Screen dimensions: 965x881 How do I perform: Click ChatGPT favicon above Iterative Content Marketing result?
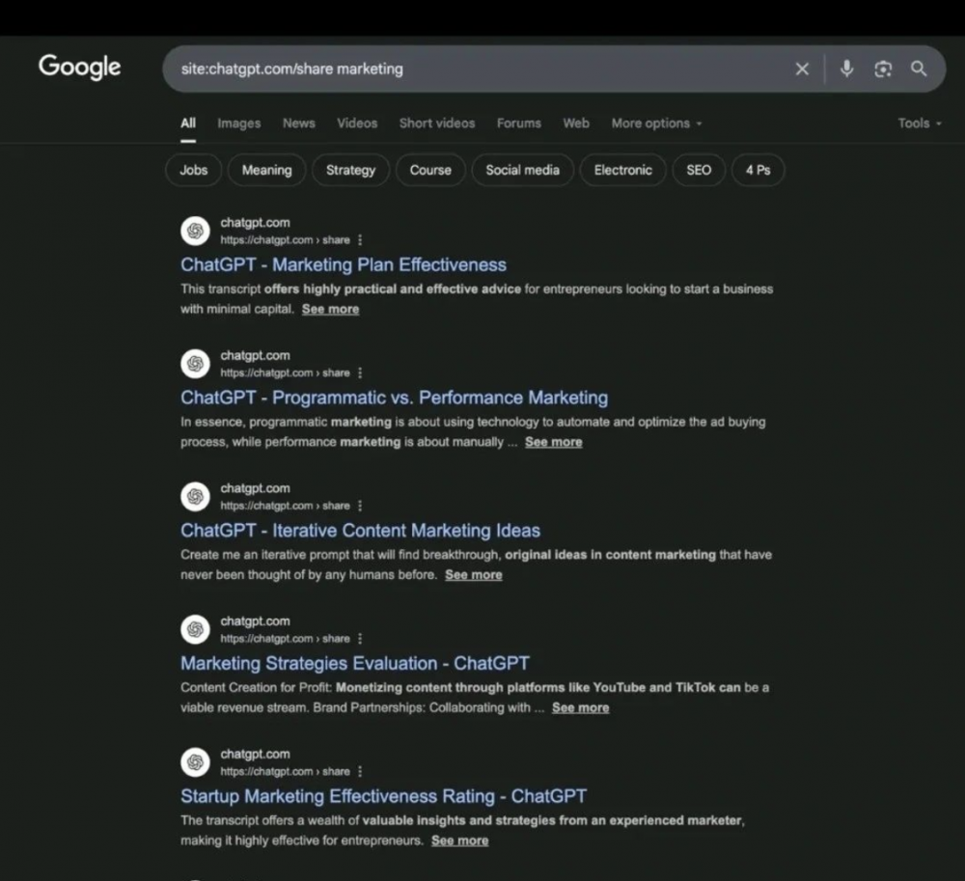195,497
